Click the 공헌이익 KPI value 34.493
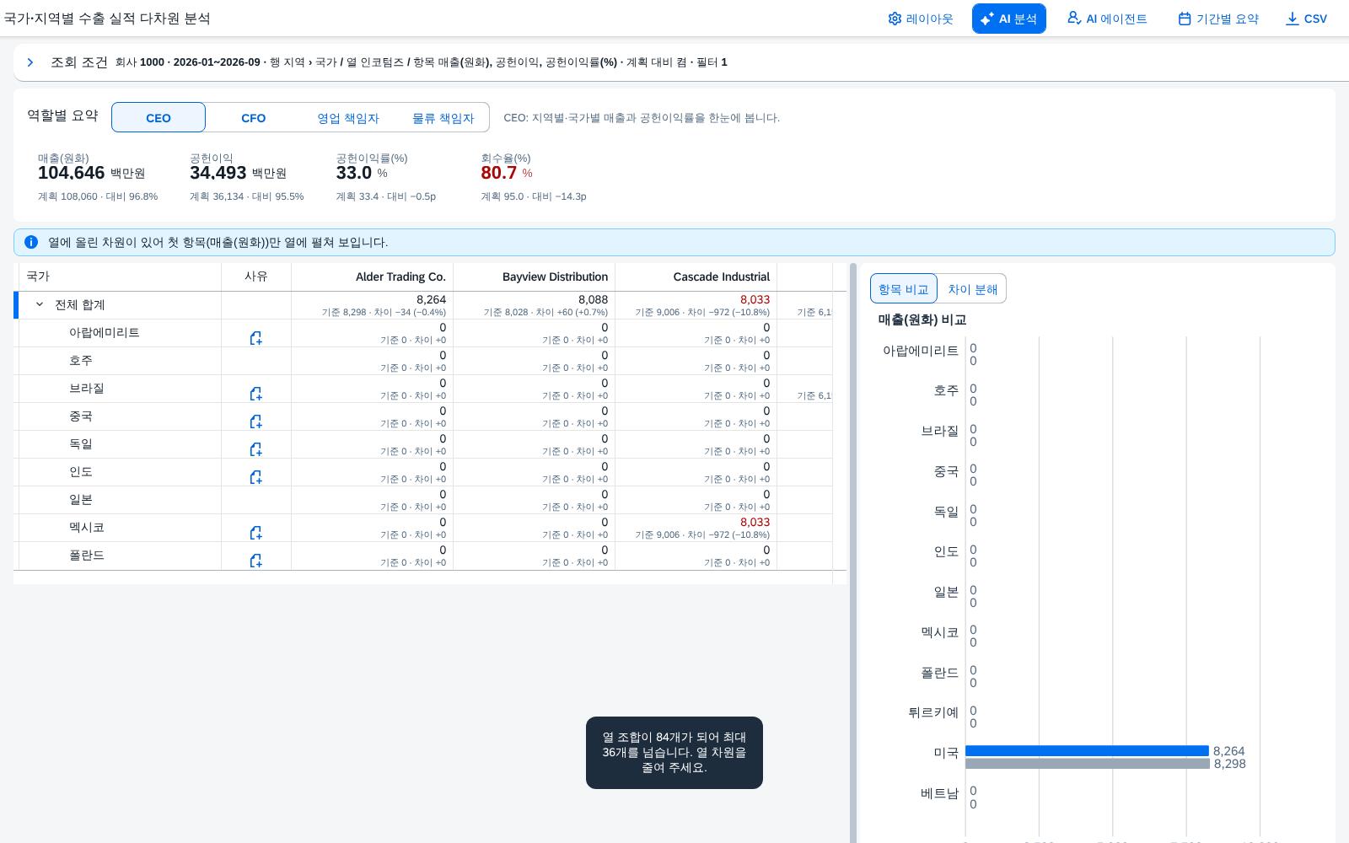 pos(218,173)
